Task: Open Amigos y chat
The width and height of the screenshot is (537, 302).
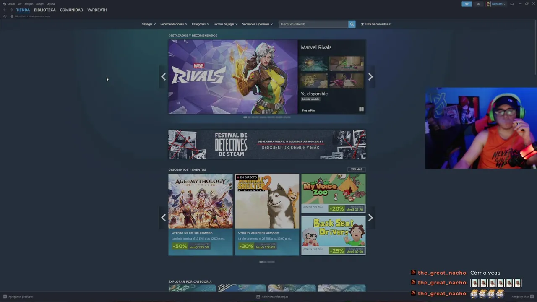Action: 522,297
